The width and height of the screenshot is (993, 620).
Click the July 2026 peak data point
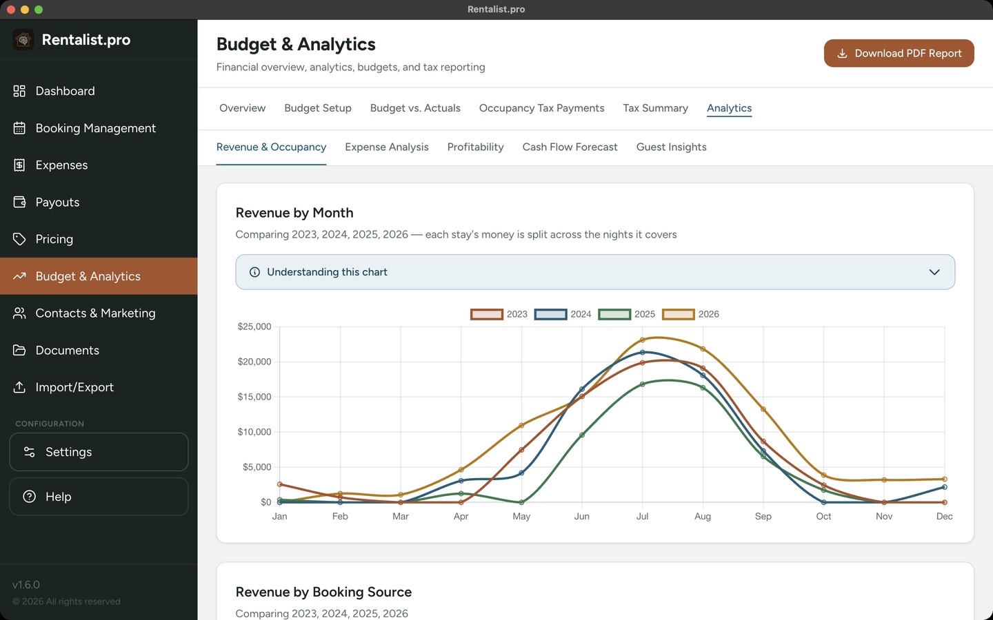(x=642, y=340)
